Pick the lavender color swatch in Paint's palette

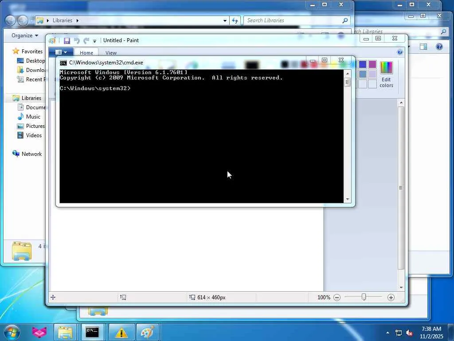click(x=372, y=74)
